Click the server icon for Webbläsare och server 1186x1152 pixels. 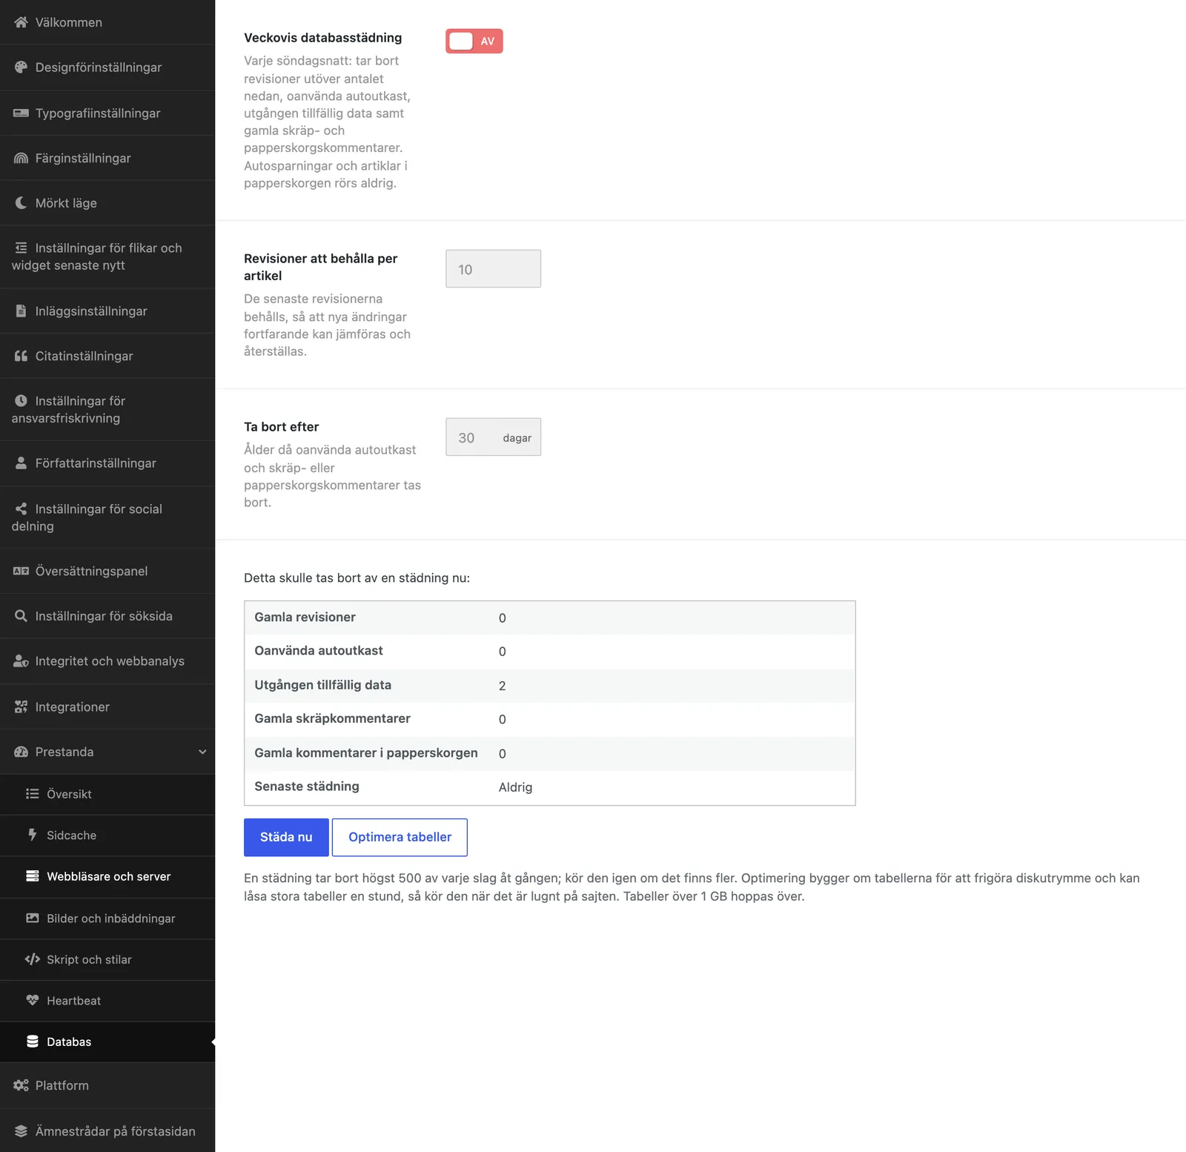click(33, 876)
